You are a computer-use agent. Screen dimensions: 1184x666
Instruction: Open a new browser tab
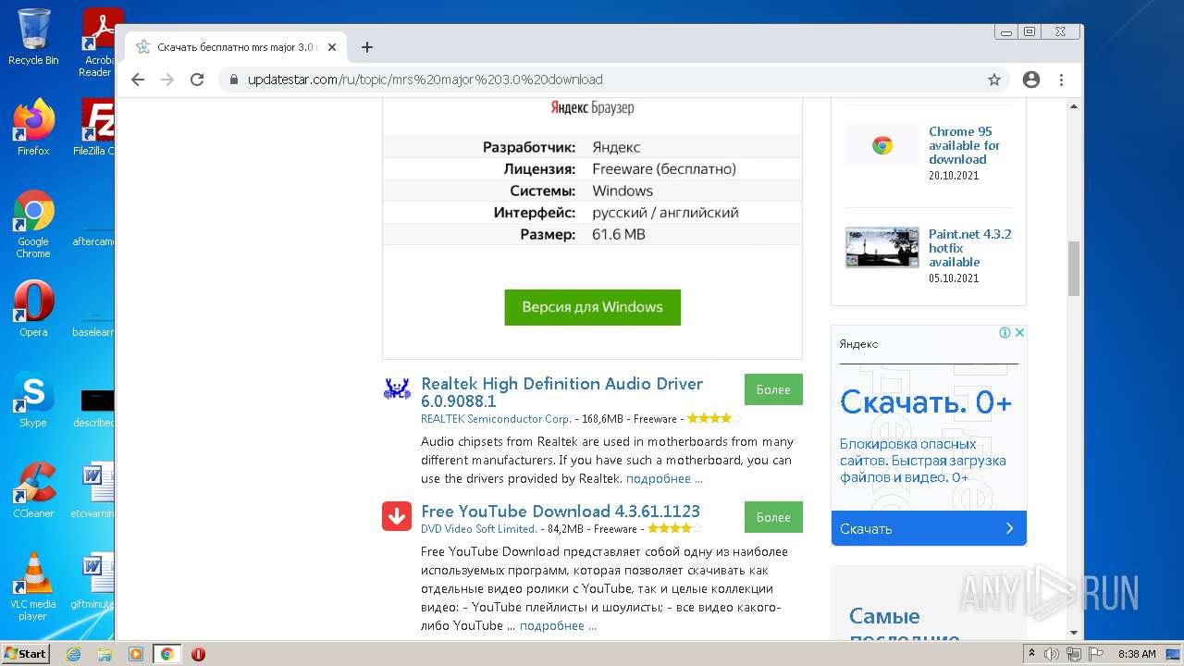(x=367, y=47)
